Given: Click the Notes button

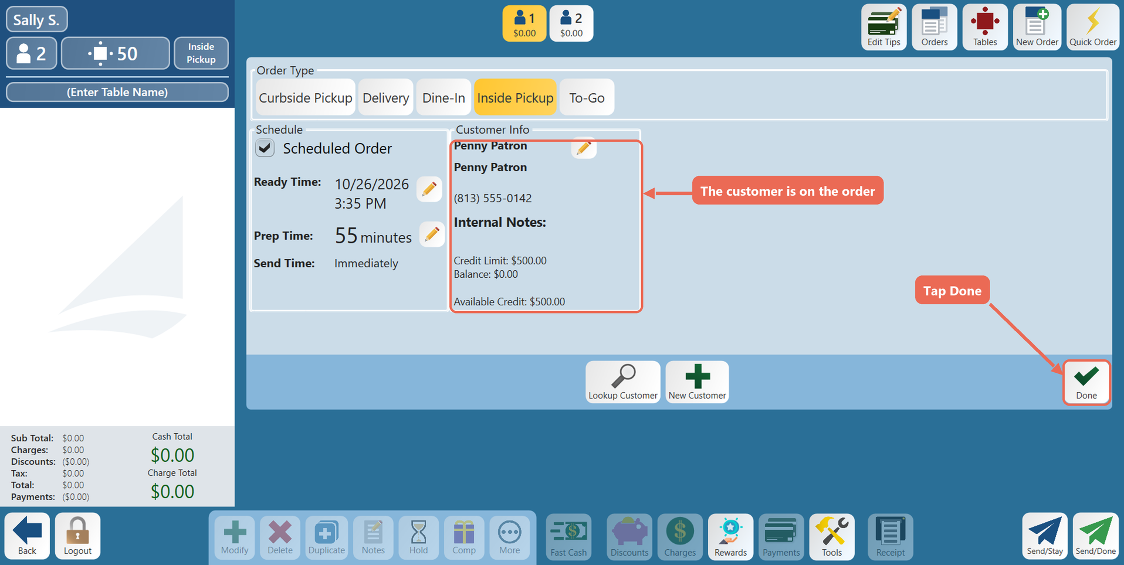Looking at the screenshot, I should click(373, 537).
